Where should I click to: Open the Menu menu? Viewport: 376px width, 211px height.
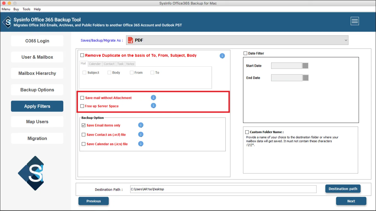tap(6, 9)
